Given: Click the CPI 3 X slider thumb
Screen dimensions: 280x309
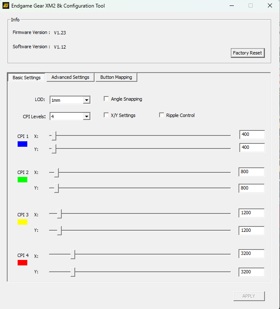Looking at the screenshot, I should [59, 214].
